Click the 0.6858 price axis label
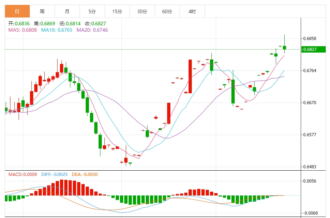 pyautogui.click(x=310, y=38)
